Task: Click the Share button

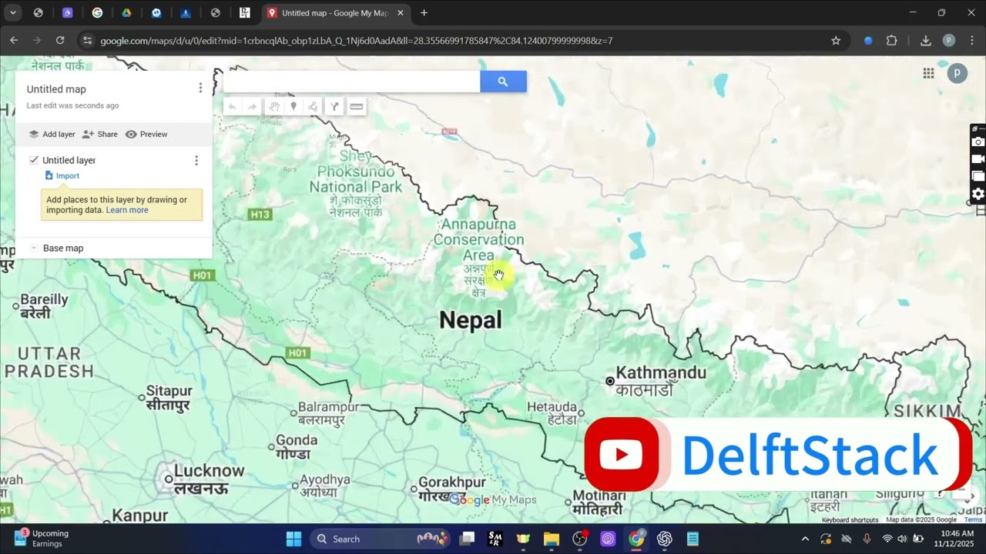Action: (100, 134)
